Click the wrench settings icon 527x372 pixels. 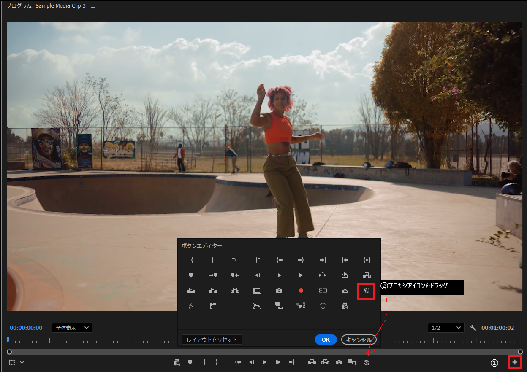[473, 328]
